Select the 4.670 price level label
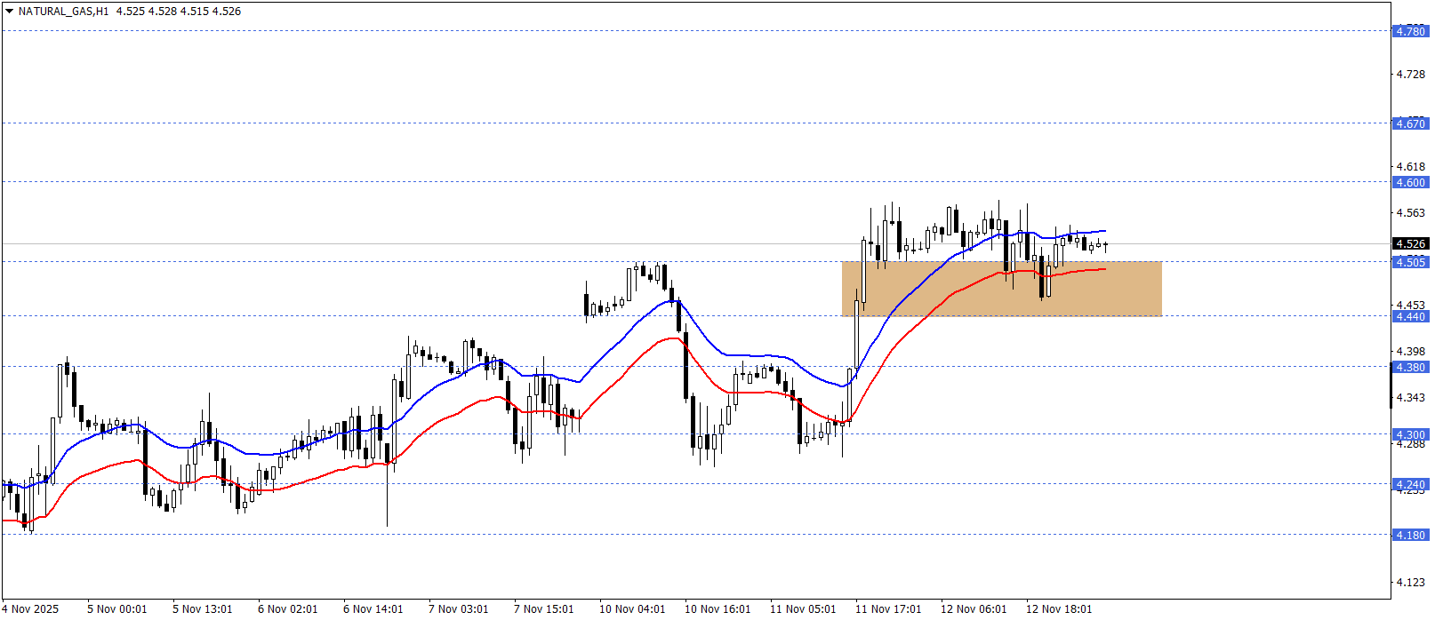1435x620 pixels. tap(1409, 123)
